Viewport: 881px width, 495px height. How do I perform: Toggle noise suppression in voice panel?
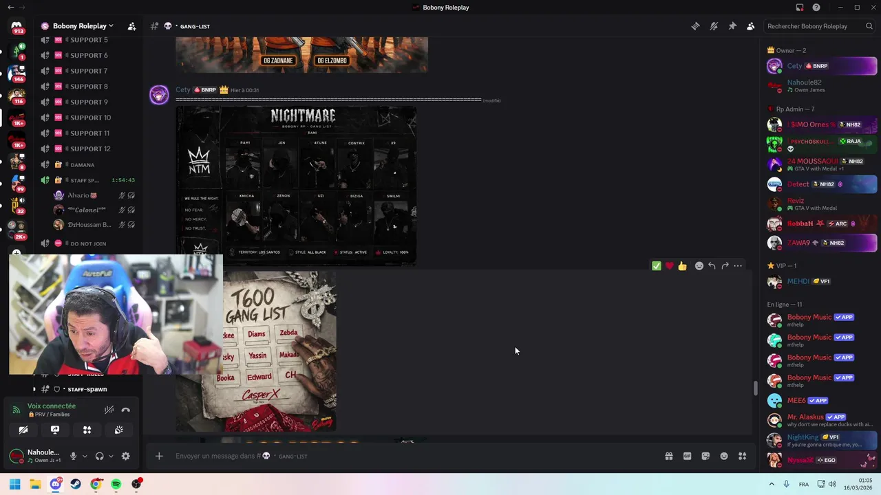click(x=109, y=410)
